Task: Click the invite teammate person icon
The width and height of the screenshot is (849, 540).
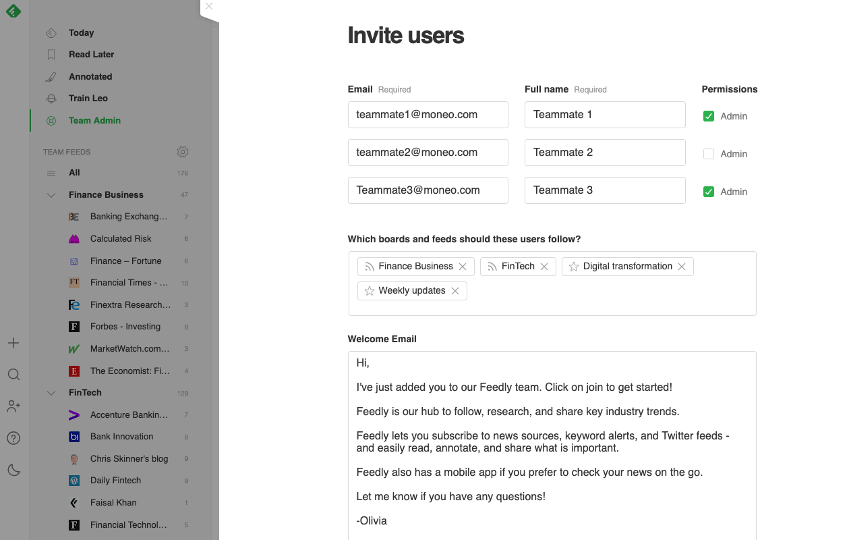Action: pyautogui.click(x=13, y=406)
